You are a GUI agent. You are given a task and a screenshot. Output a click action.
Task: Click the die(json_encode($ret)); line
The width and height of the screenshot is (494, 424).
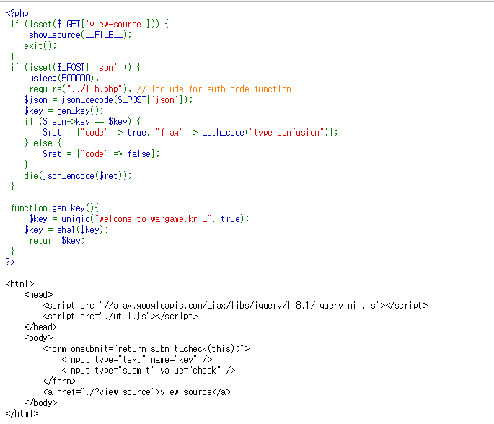pyautogui.click(x=78, y=175)
